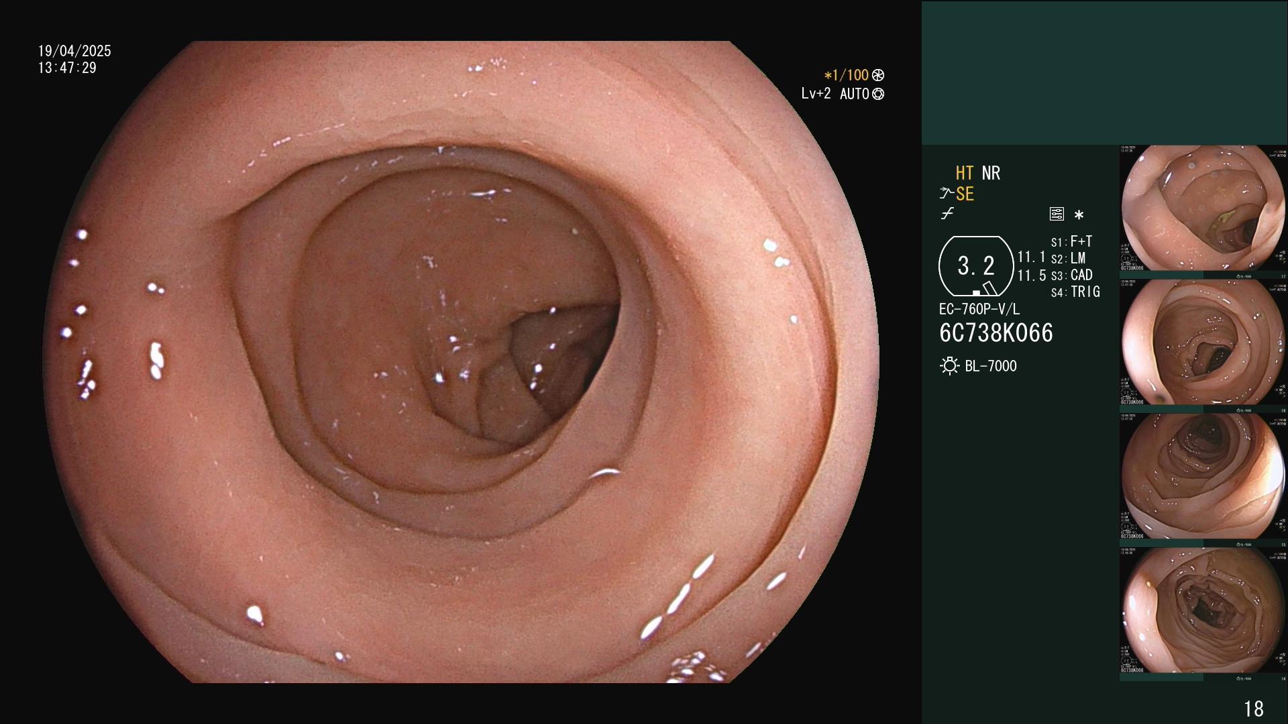Open captured thumbnail number 16
This screenshot has height=724, width=1288.
coord(1203,343)
